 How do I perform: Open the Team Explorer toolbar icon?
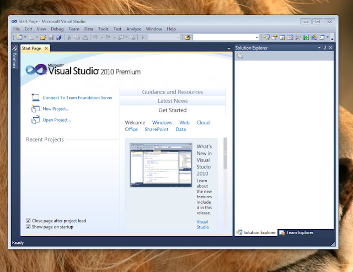[282, 37]
